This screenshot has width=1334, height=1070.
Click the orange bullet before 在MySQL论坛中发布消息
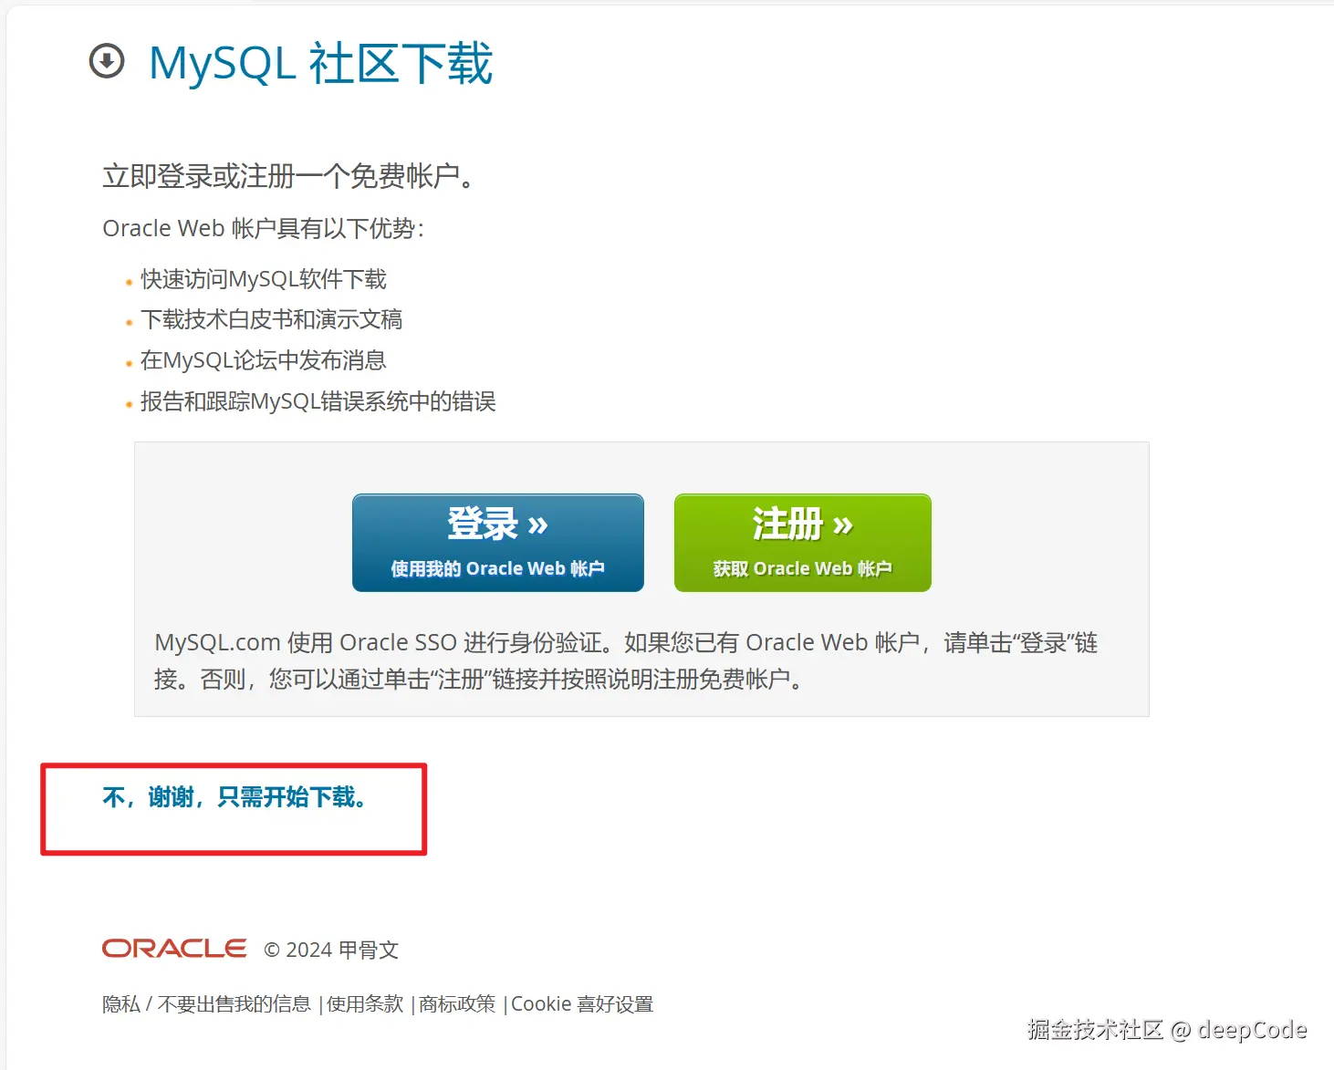coord(129,364)
